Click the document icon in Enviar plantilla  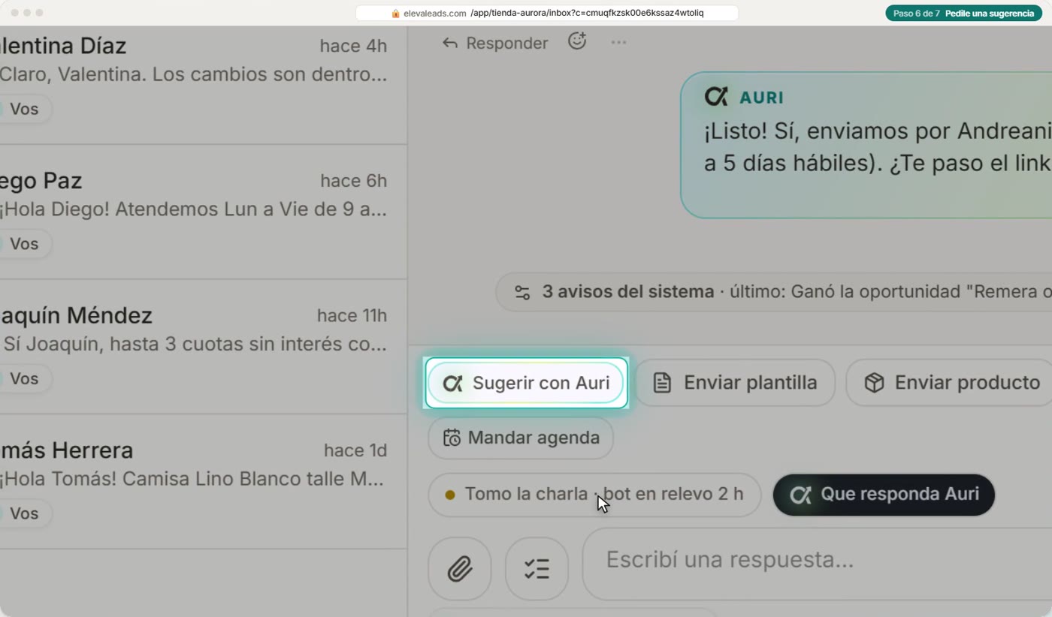662,383
